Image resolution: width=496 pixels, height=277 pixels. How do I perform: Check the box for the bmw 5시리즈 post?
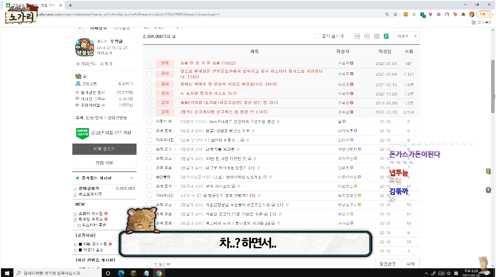pyautogui.click(x=149, y=121)
